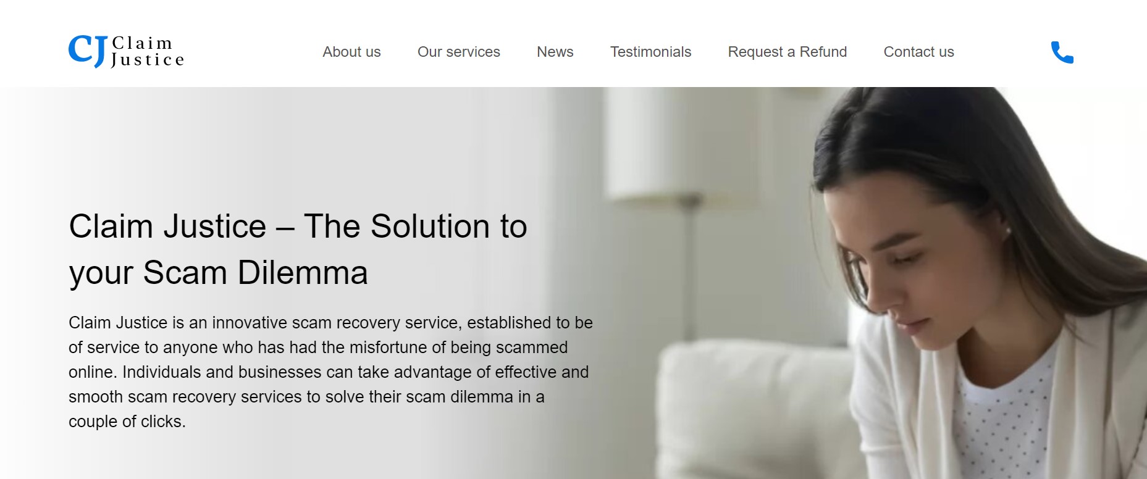Screen dimensions: 1147x479
Task: Open the Contact us link
Action: 918,52
